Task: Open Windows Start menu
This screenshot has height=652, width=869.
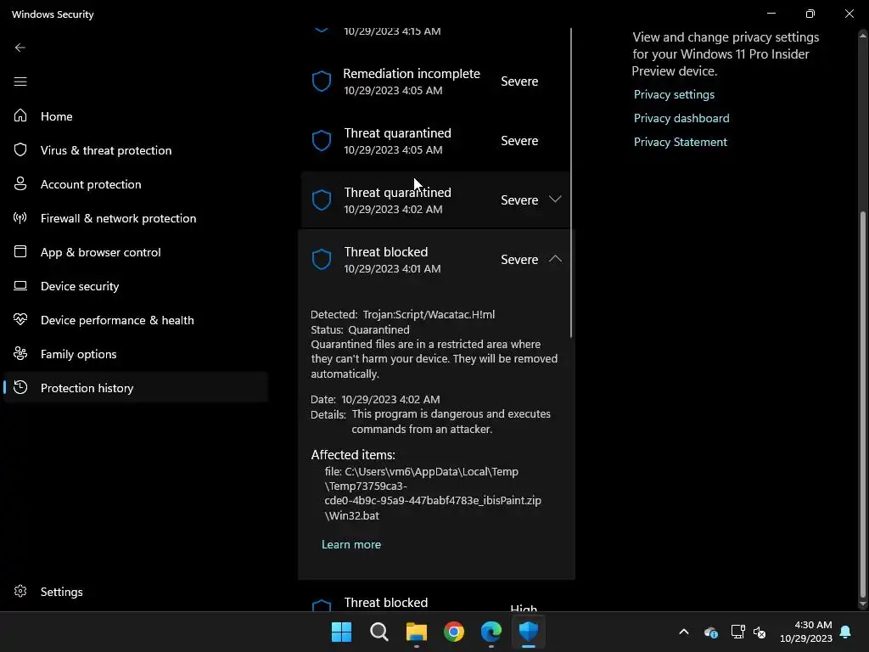Action: 341,632
